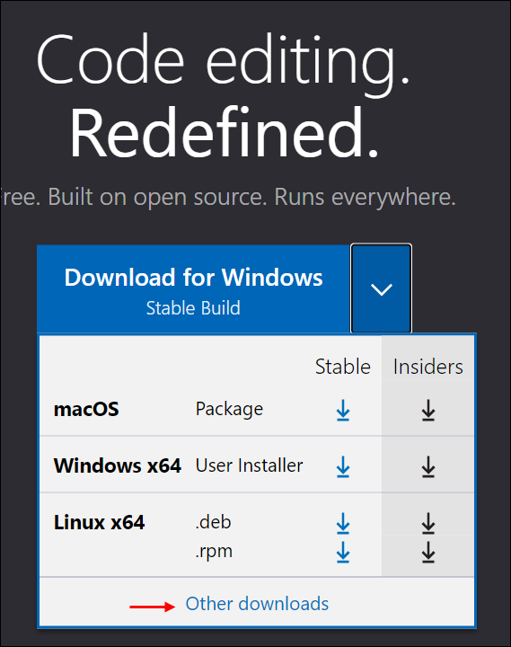
Task: Click the Windows x64 row label
Action: (x=118, y=465)
